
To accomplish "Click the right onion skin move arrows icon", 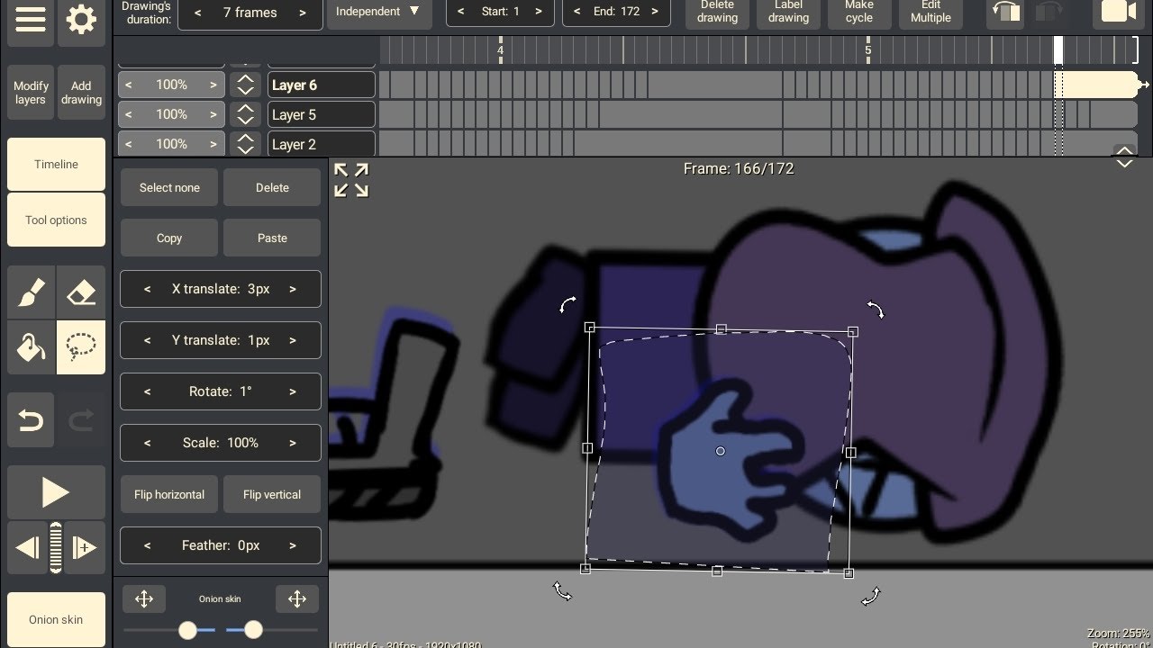I will [x=297, y=598].
